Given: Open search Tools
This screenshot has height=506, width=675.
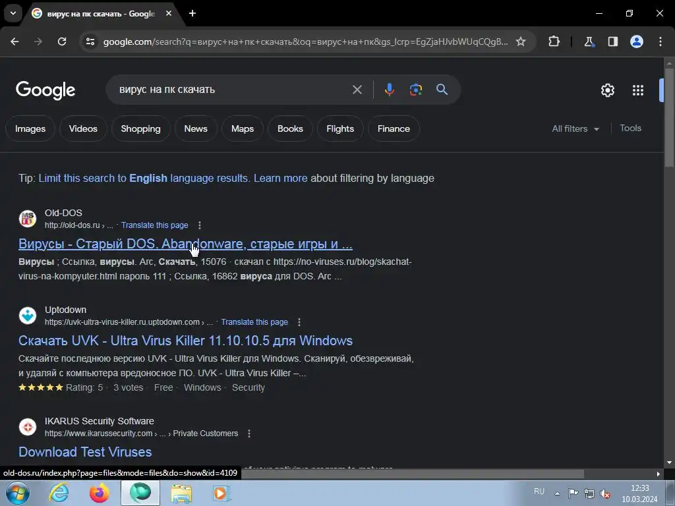Looking at the screenshot, I should tap(630, 128).
